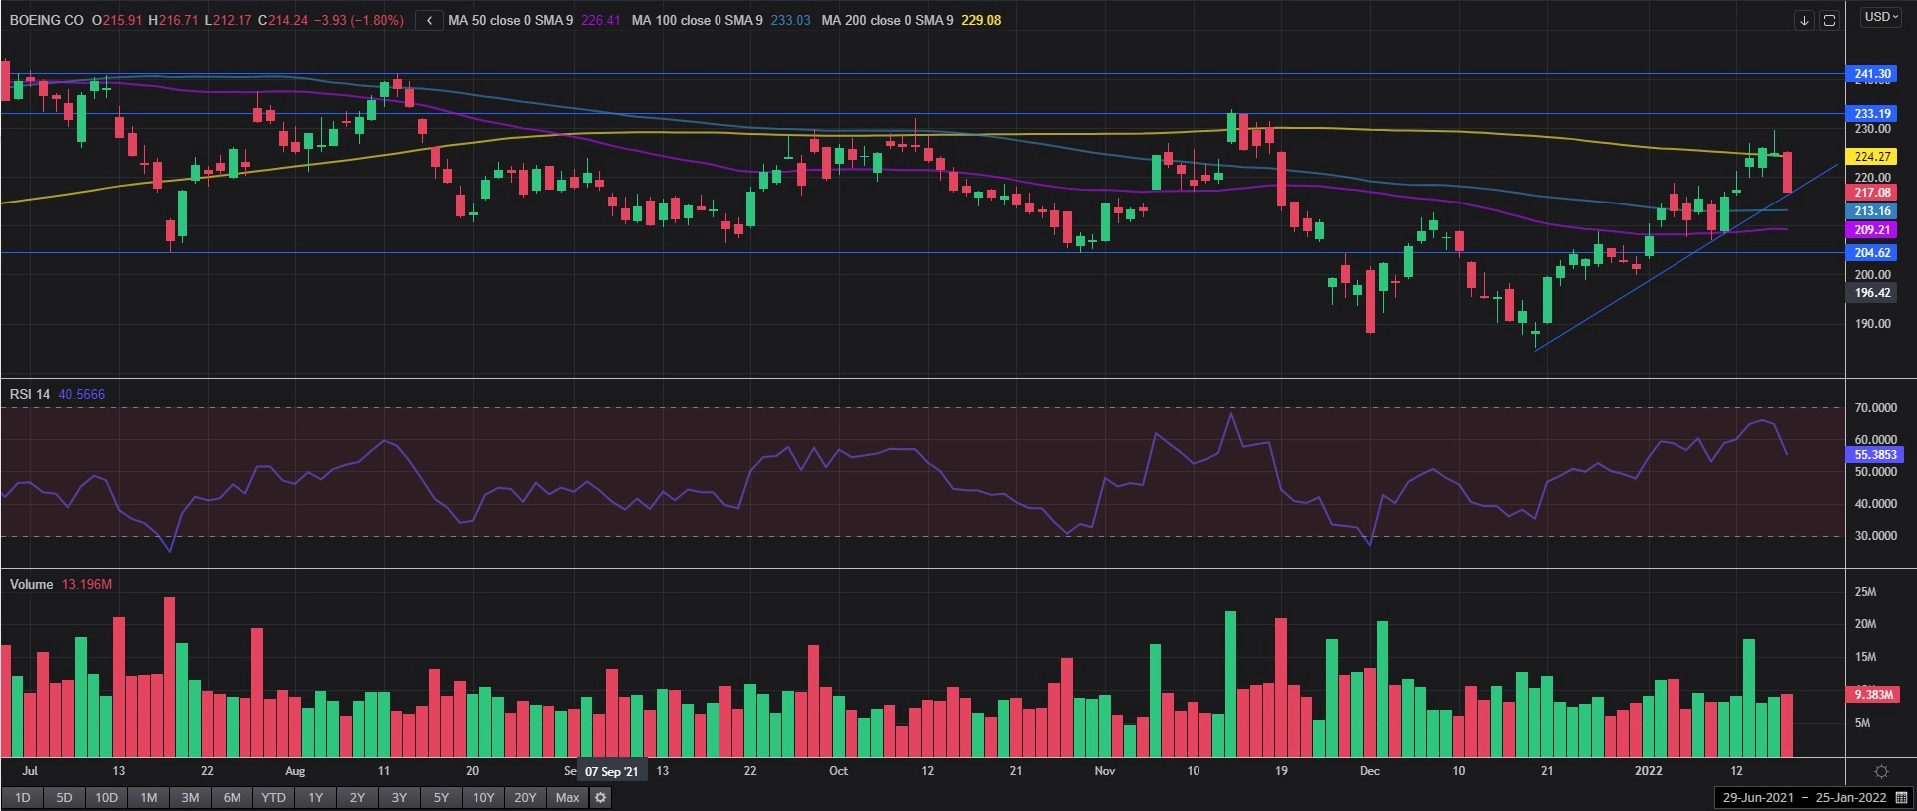Image resolution: width=1917 pixels, height=811 pixels.
Task: Open the USD currency dropdown
Action: 1881,17
